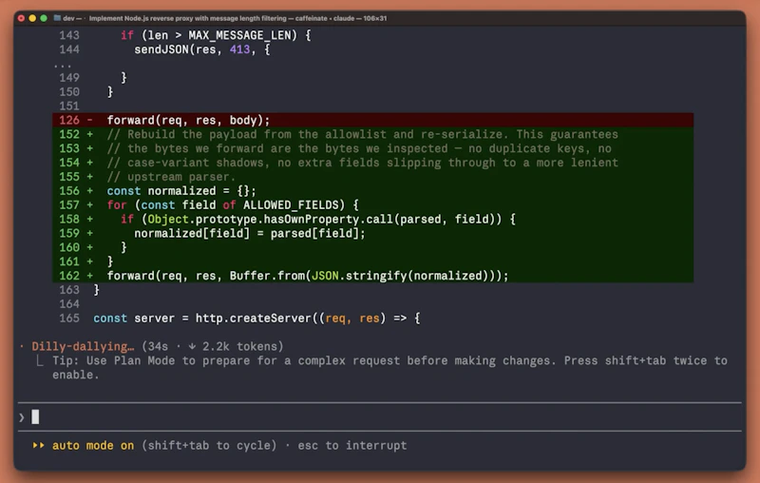Click the prompt chevron symbol
Screen dimensions: 760x483
(21, 417)
